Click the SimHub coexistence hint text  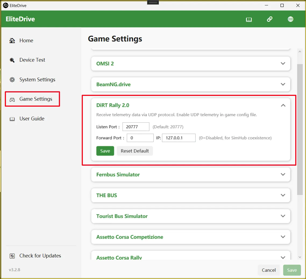(235, 138)
